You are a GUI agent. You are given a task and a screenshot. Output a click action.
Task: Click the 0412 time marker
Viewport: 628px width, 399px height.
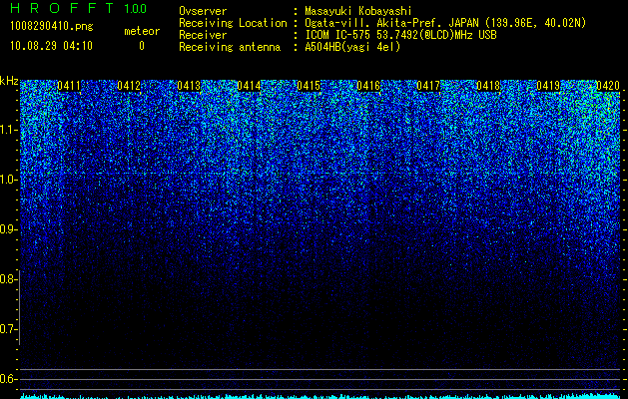129,86
